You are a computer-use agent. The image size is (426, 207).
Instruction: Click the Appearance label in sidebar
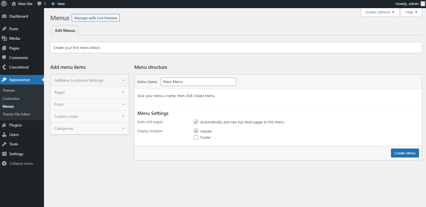click(19, 80)
